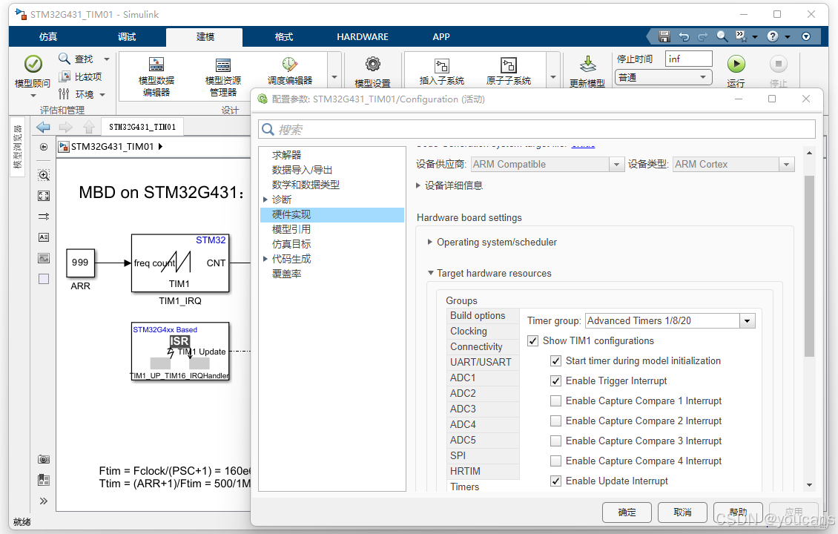Open the 普通 simulation mode dropdown
838x534 pixels.
coord(664,78)
